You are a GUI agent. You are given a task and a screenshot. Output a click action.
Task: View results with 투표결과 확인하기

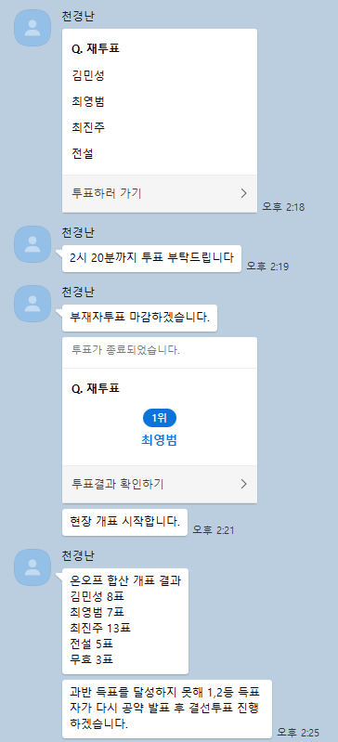point(160,484)
